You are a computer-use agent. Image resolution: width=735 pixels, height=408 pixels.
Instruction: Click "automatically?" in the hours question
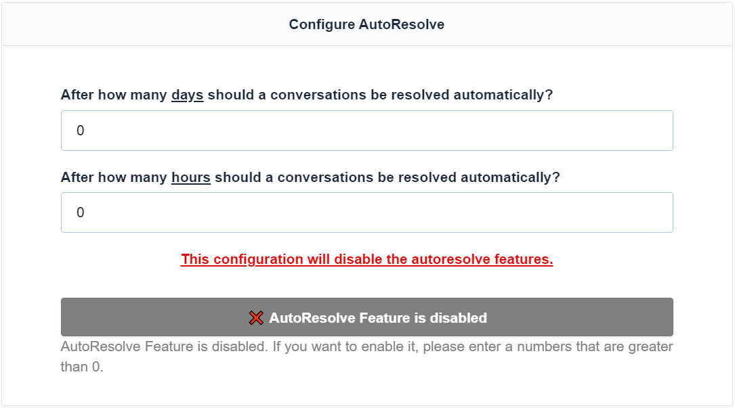pos(510,177)
